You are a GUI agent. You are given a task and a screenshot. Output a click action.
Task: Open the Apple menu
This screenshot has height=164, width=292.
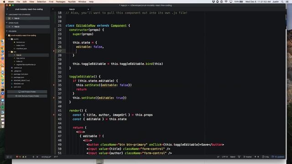(4, 2)
